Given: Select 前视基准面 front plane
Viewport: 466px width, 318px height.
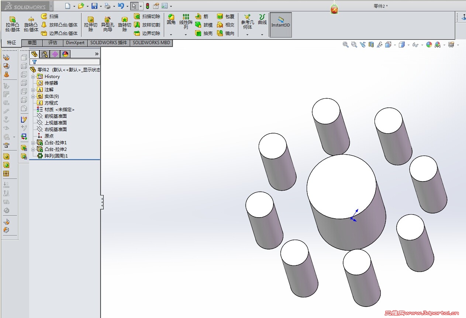Looking at the screenshot, I should 52,116.
